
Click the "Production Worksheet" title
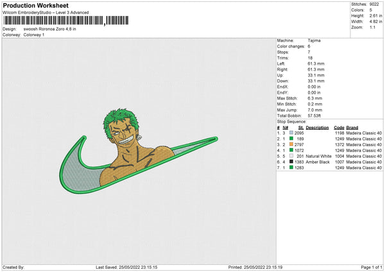click(35, 5)
